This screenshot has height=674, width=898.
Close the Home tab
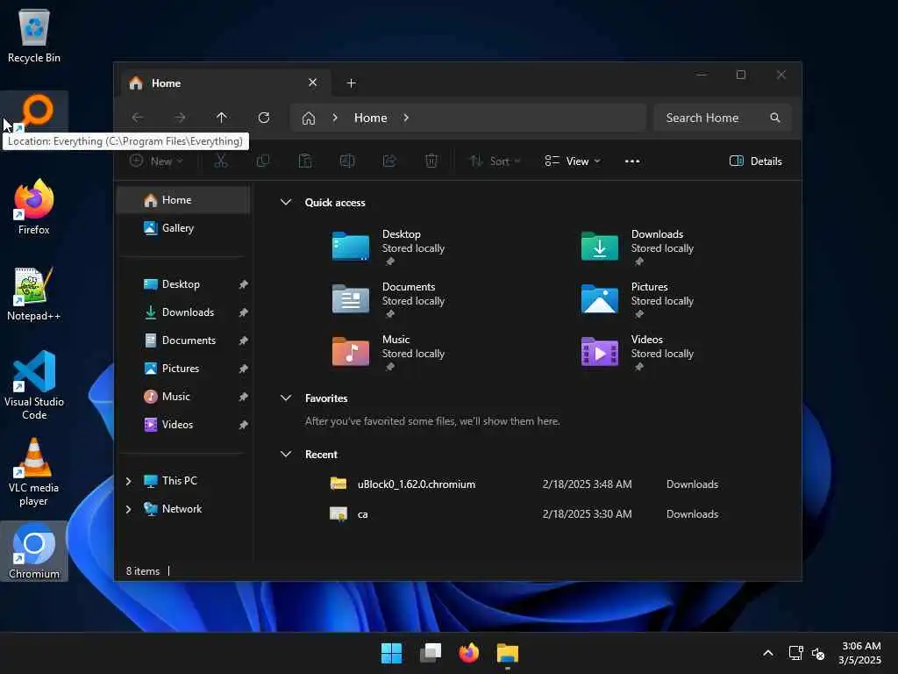pos(313,82)
